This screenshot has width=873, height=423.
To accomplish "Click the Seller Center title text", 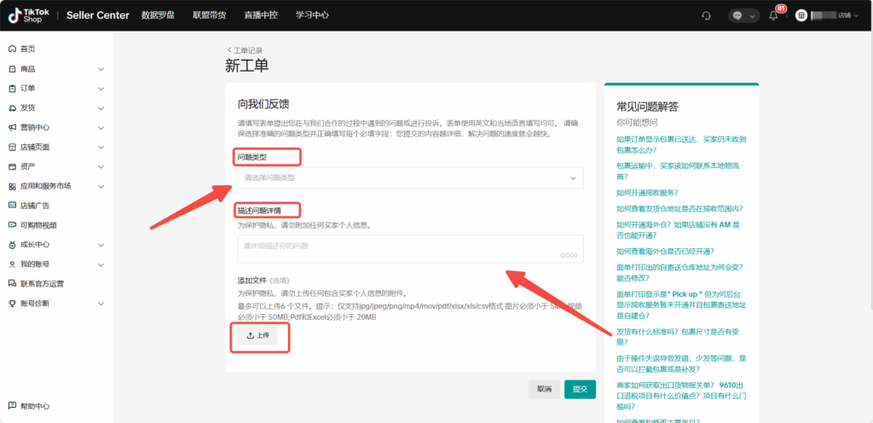I will pos(98,15).
